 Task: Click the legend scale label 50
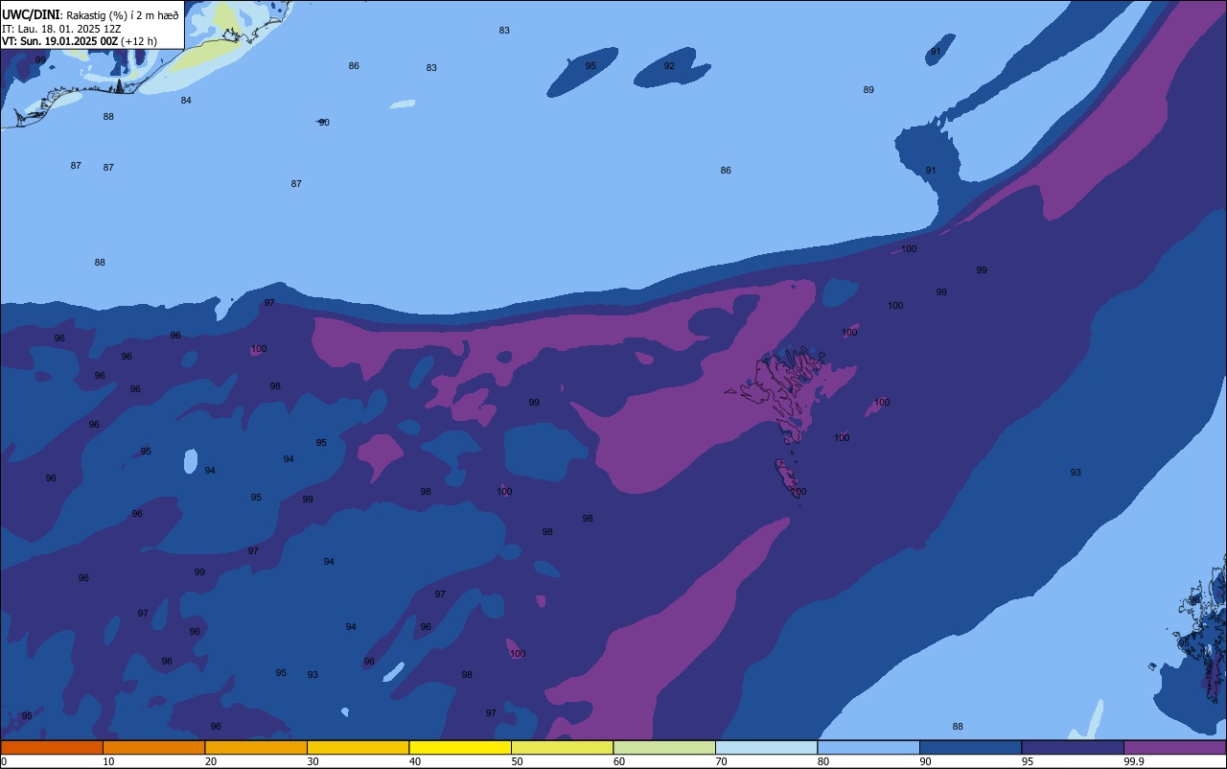point(517,761)
